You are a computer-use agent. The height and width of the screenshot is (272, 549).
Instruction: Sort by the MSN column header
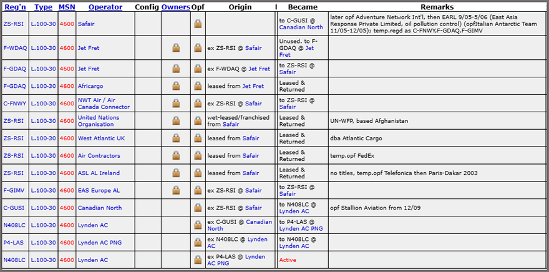(x=67, y=7)
